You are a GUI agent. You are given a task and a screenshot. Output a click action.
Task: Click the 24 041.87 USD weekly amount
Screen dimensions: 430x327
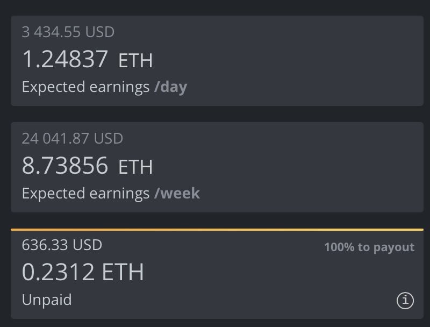click(73, 138)
